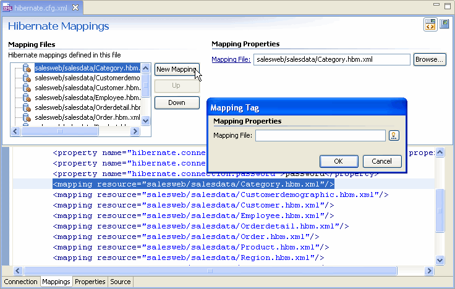
Task: Switch to the Mappings tab
Action: pyautogui.click(x=56, y=282)
